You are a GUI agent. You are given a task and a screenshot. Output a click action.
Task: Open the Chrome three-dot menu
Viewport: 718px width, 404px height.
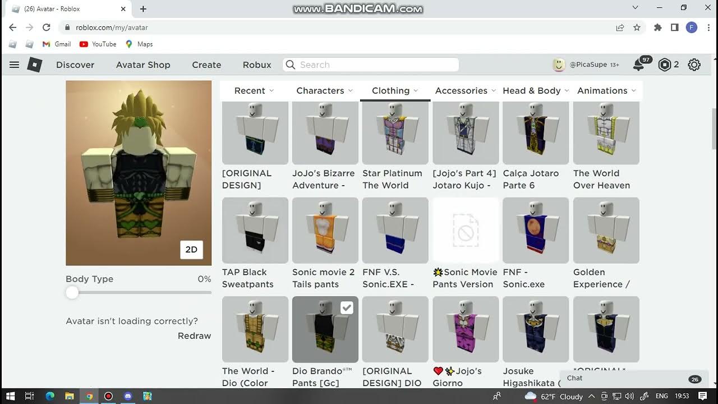(709, 27)
